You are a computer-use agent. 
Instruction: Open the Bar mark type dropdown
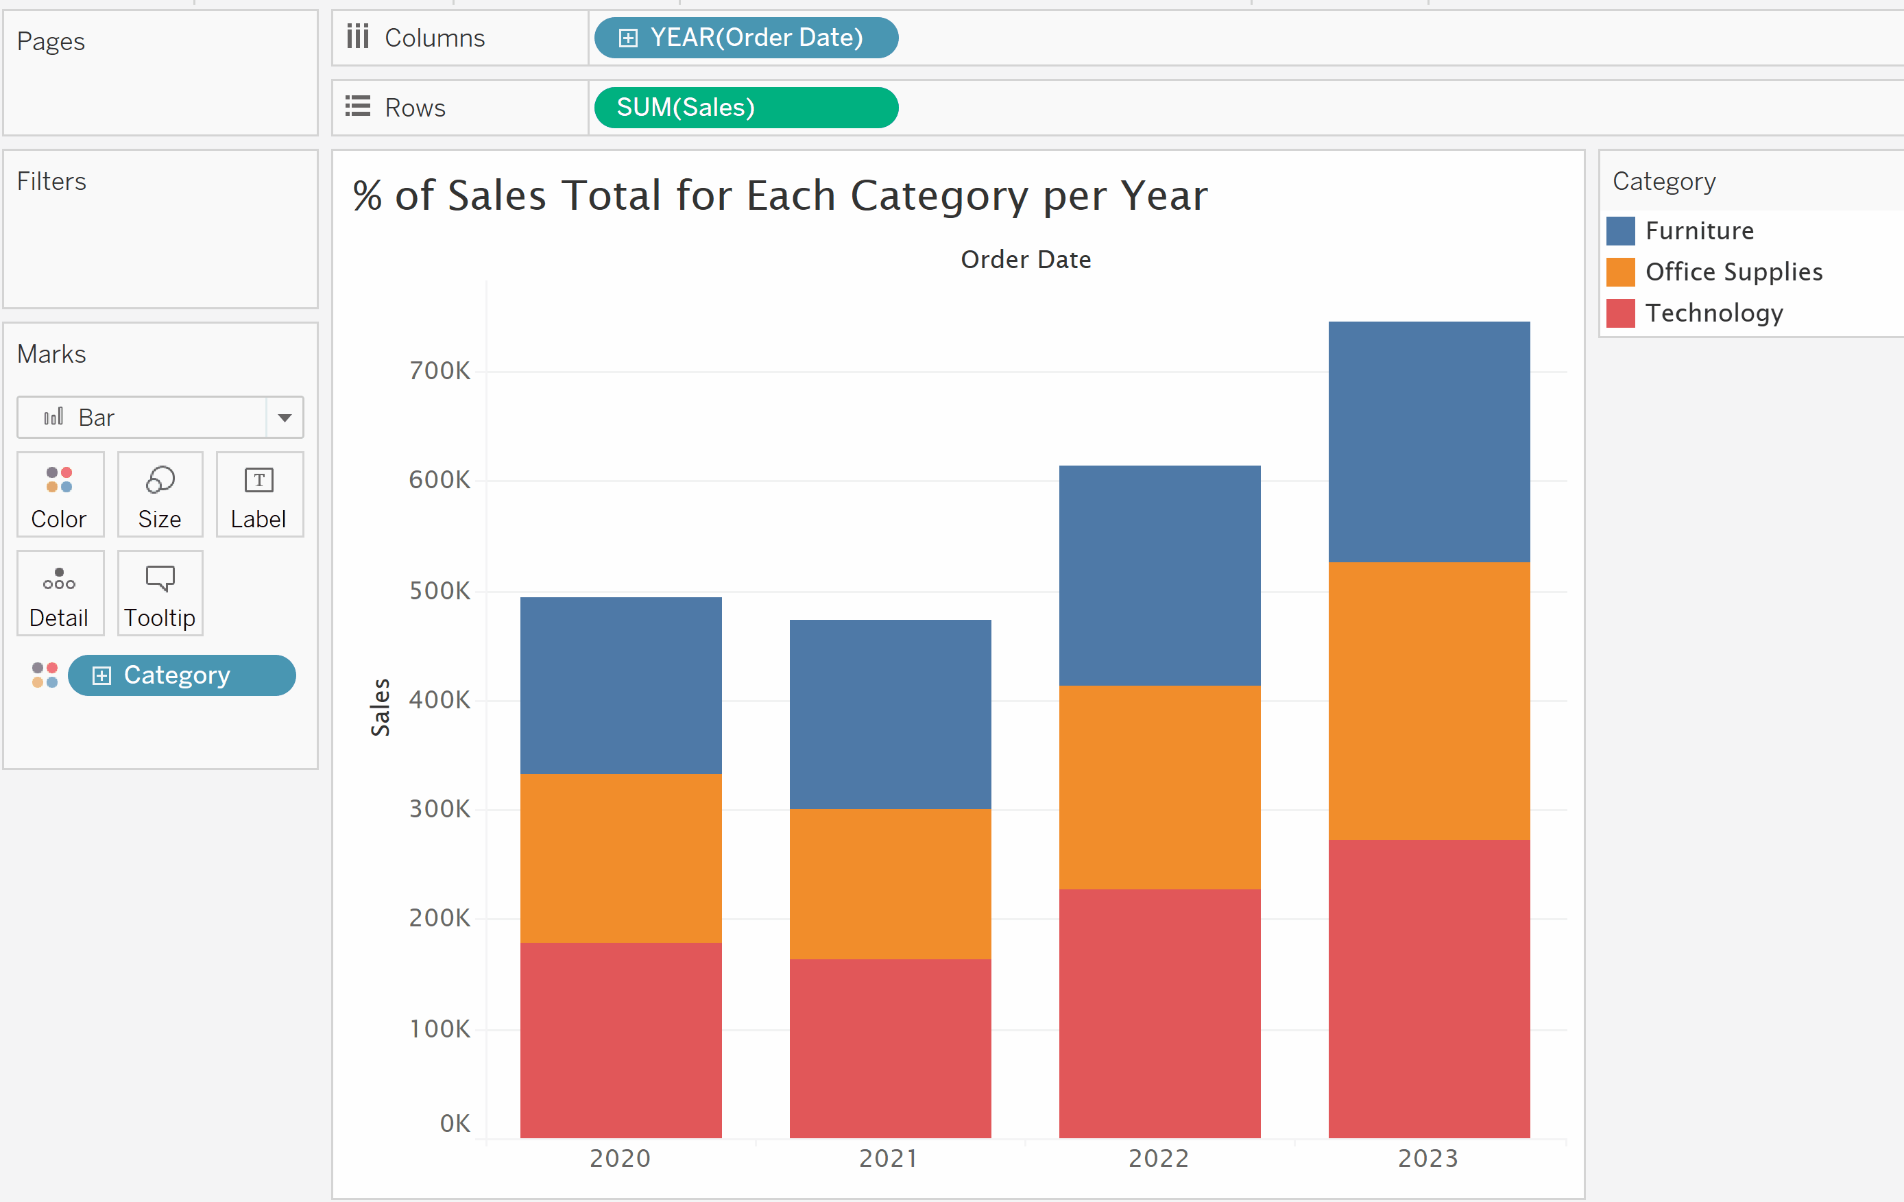(282, 416)
